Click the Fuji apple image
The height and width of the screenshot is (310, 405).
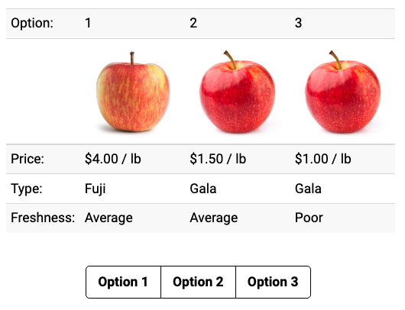pyautogui.click(x=133, y=92)
